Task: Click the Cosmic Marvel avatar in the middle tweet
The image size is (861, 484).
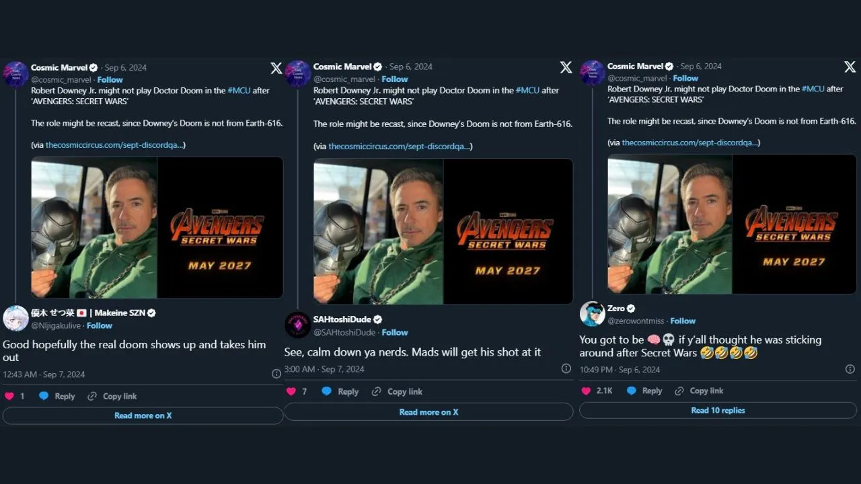Action: tap(298, 73)
